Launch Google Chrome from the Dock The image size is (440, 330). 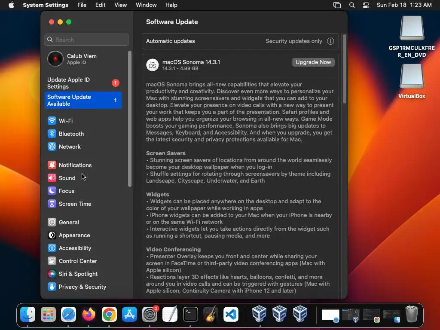(x=109, y=314)
